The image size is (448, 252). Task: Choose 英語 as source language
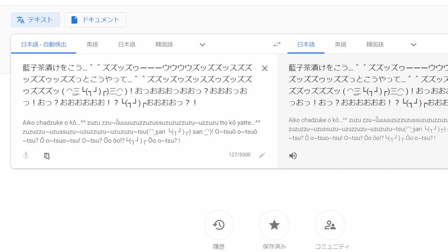click(92, 45)
